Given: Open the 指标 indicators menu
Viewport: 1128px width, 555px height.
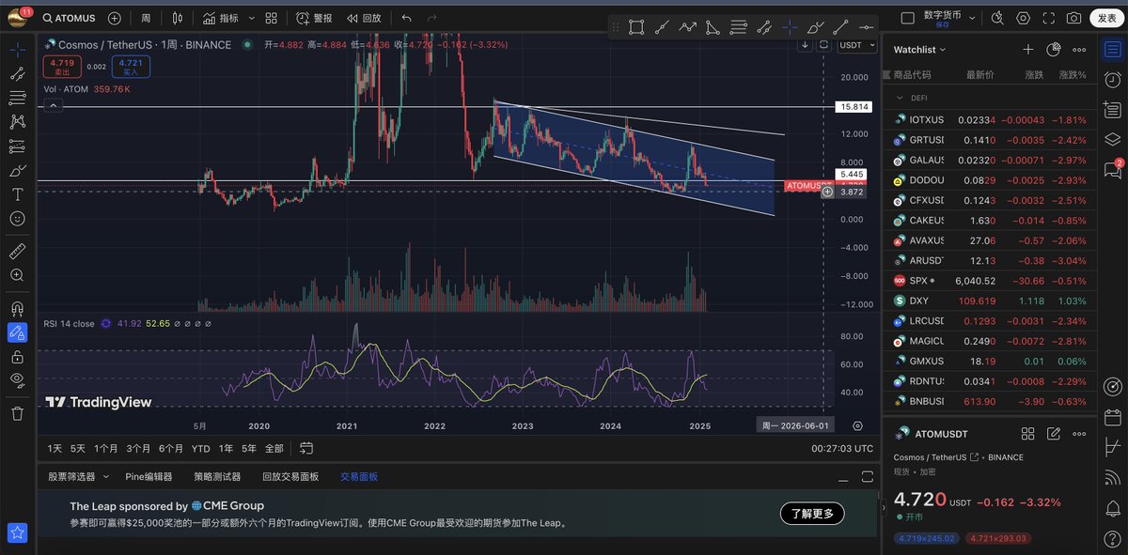Looking at the screenshot, I should point(221,18).
